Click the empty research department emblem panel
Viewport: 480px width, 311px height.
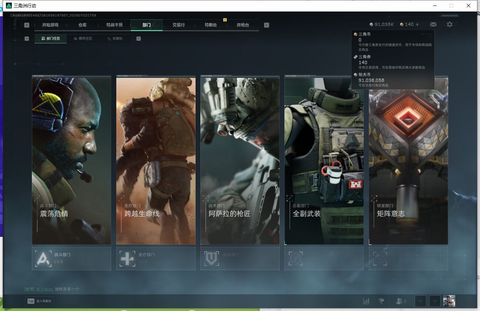[409, 258]
